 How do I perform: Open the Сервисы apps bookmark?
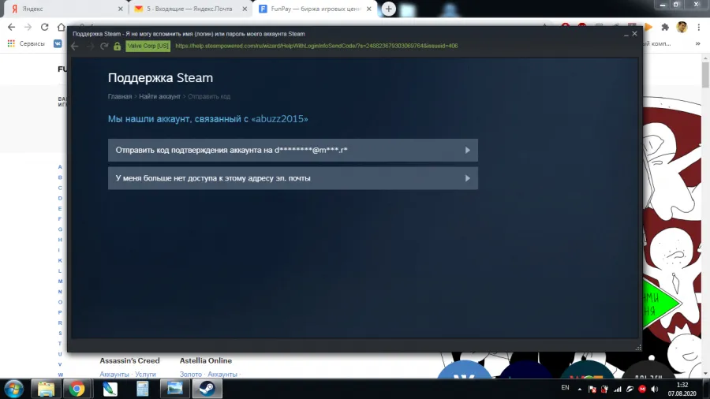coord(26,43)
